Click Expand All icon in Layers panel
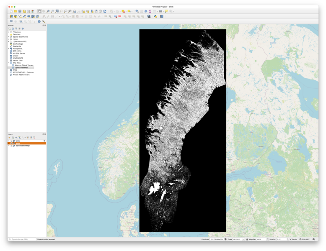326x251 pixels. point(28,138)
